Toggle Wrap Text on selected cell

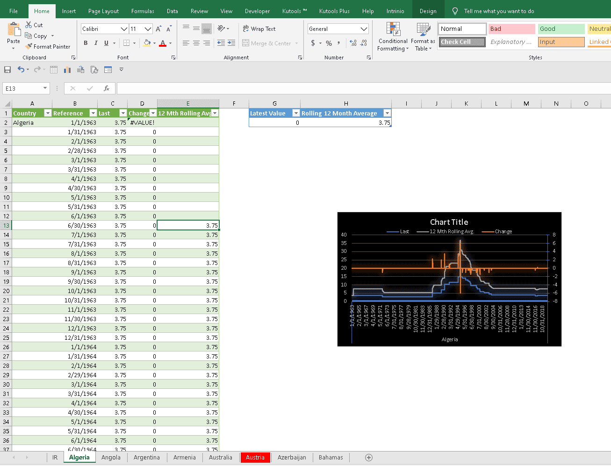point(259,29)
